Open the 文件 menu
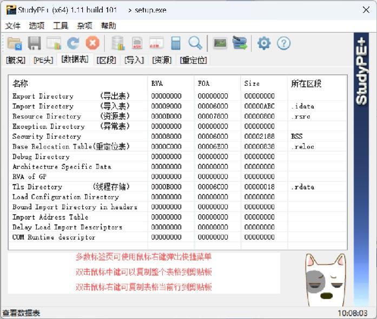This screenshot has width=377, height=319. pos(13,25)
